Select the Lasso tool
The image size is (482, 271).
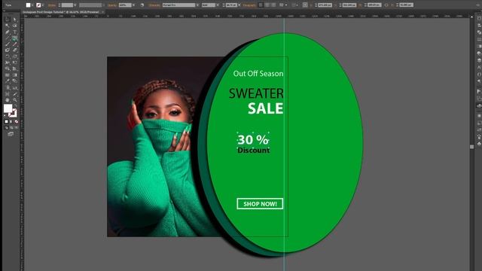point(15,26)
